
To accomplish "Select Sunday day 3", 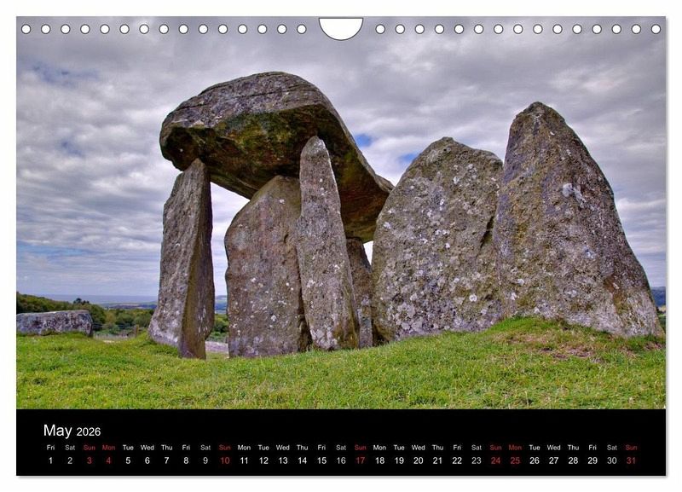I will (x=90, y=460).
